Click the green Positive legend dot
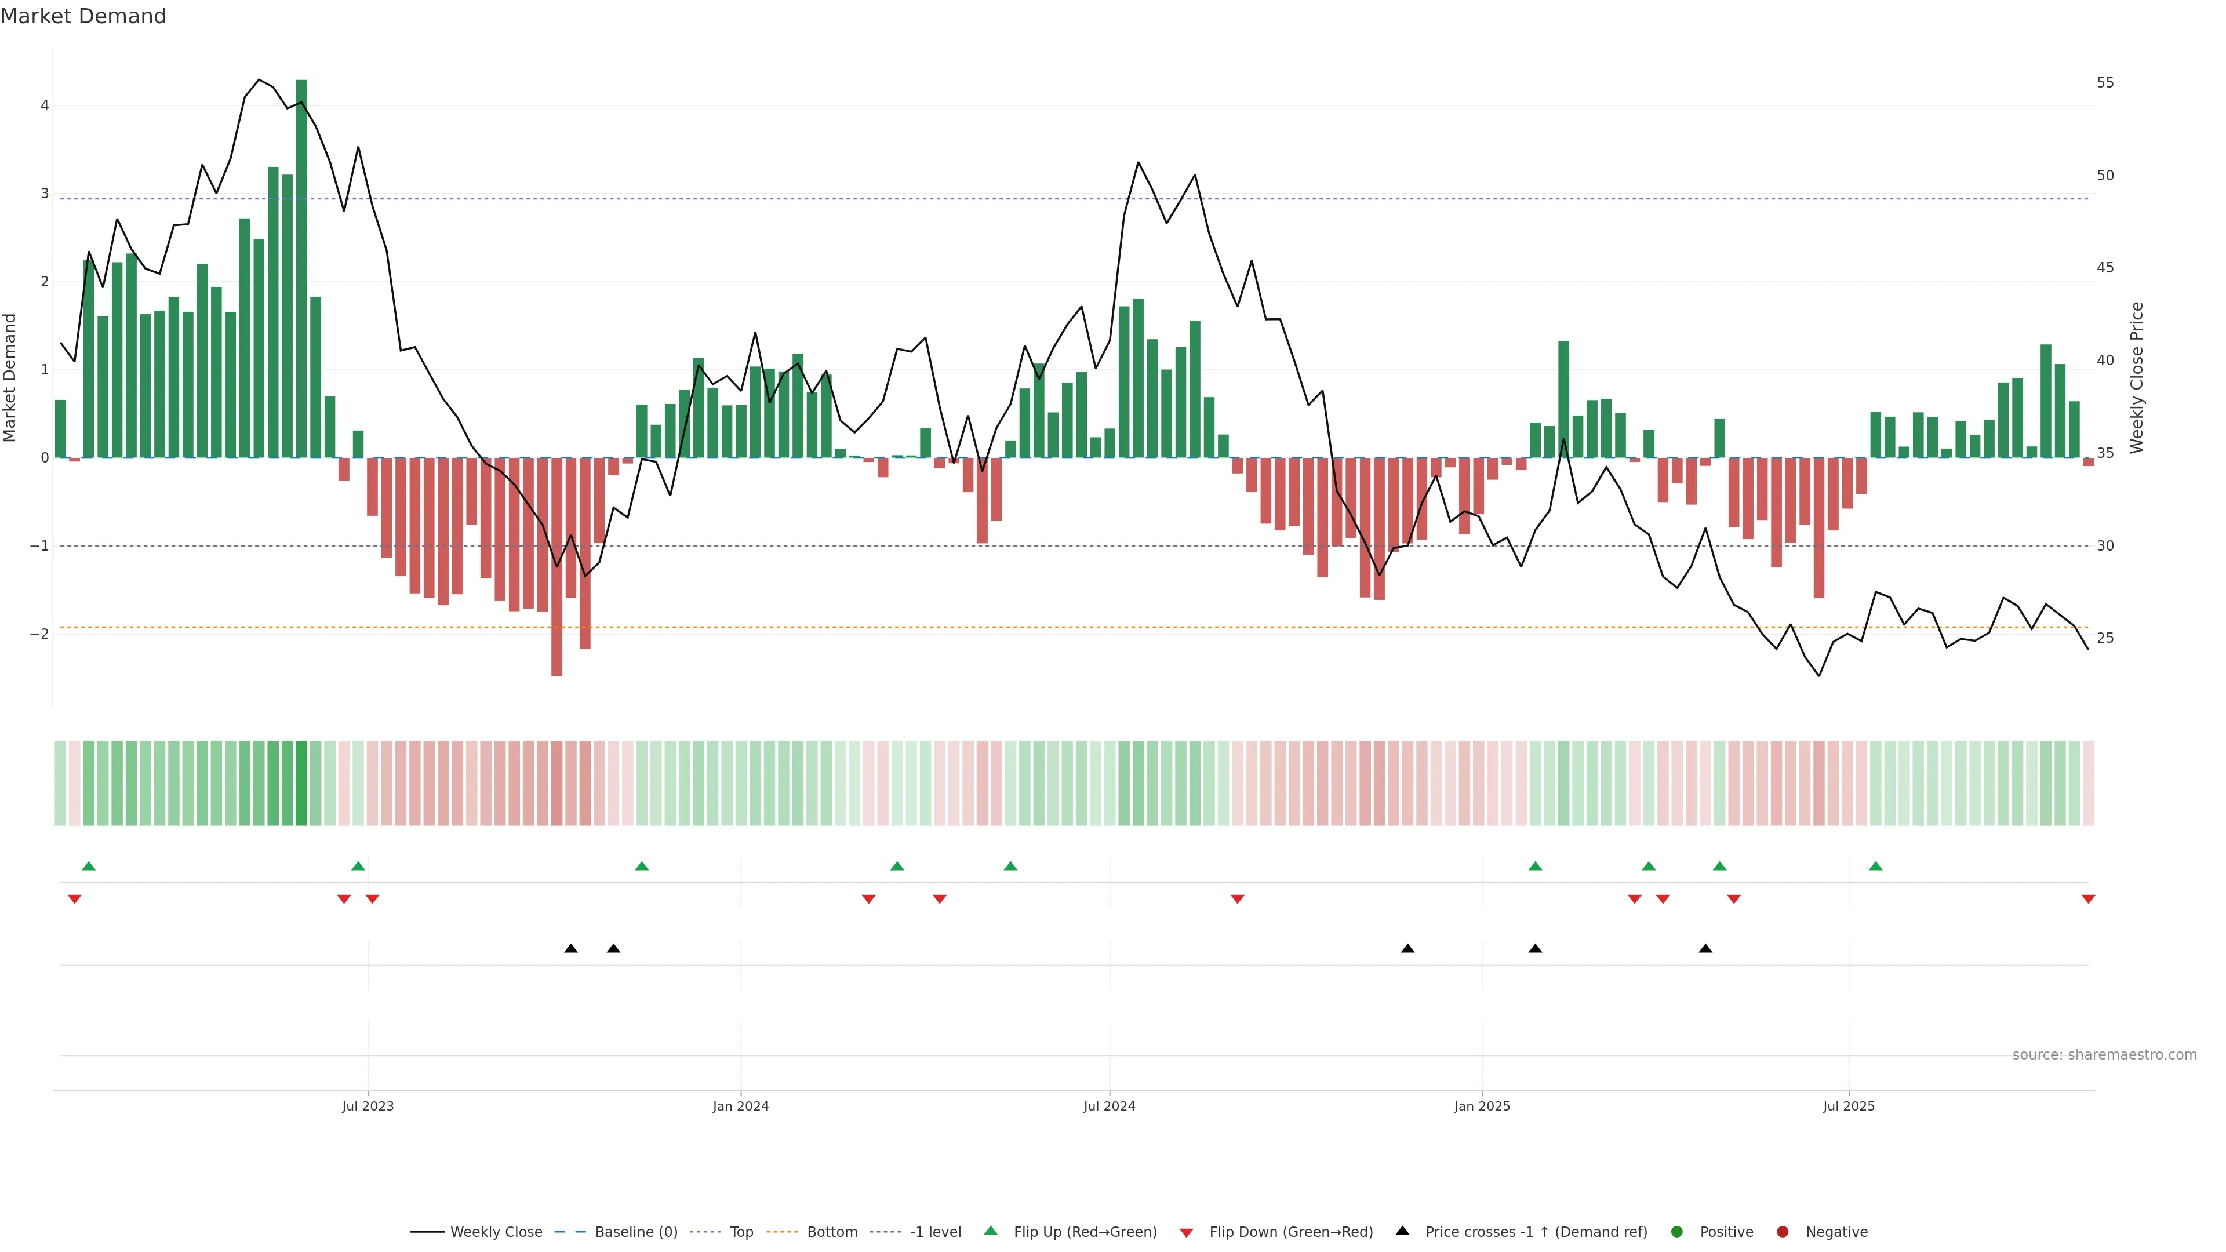 [x=1677, y=1232]
